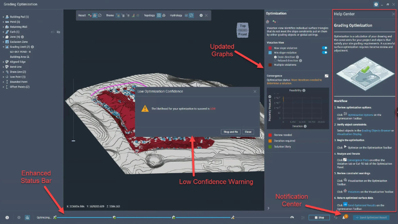Screen dimensions: 398x224
Task: Expand the Drain Line tree node
Action: tap(3, 72)
